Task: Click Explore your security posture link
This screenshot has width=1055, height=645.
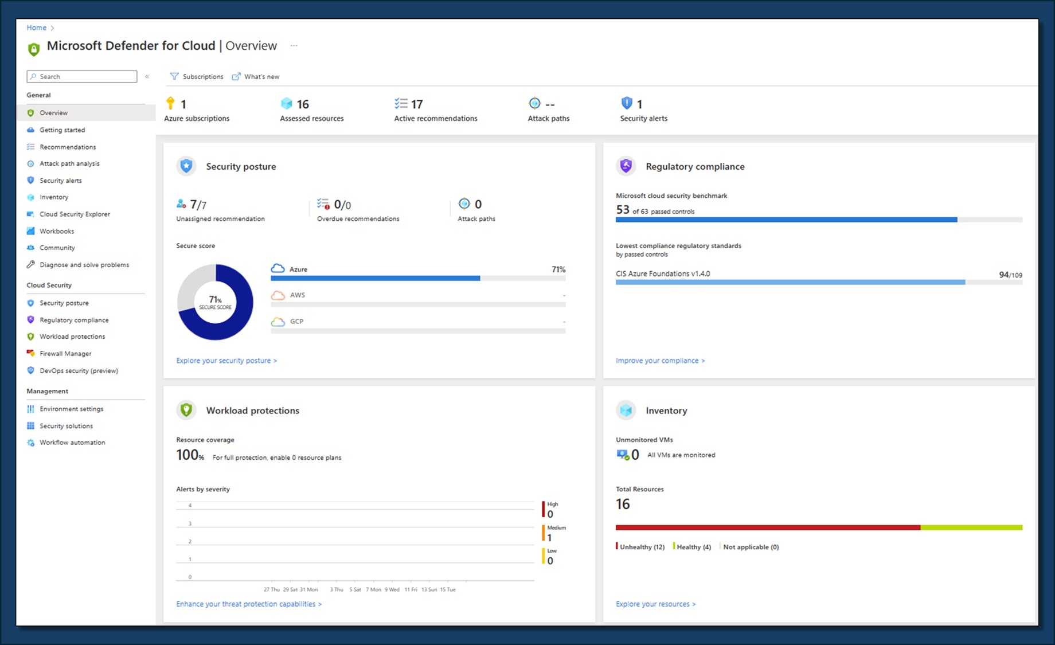Action: click(x=226, y=361)
